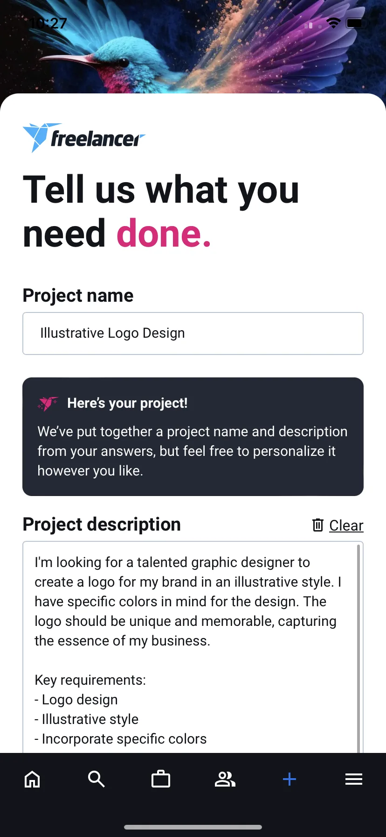
Task: Open the hamburger menu icon
Action: pyautogui.click(x=354, y=779)
